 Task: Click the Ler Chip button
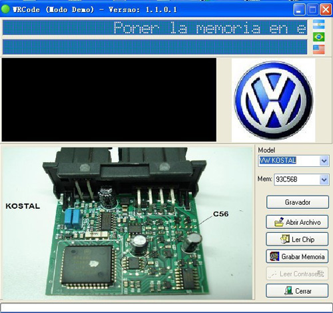coord(297,239)
